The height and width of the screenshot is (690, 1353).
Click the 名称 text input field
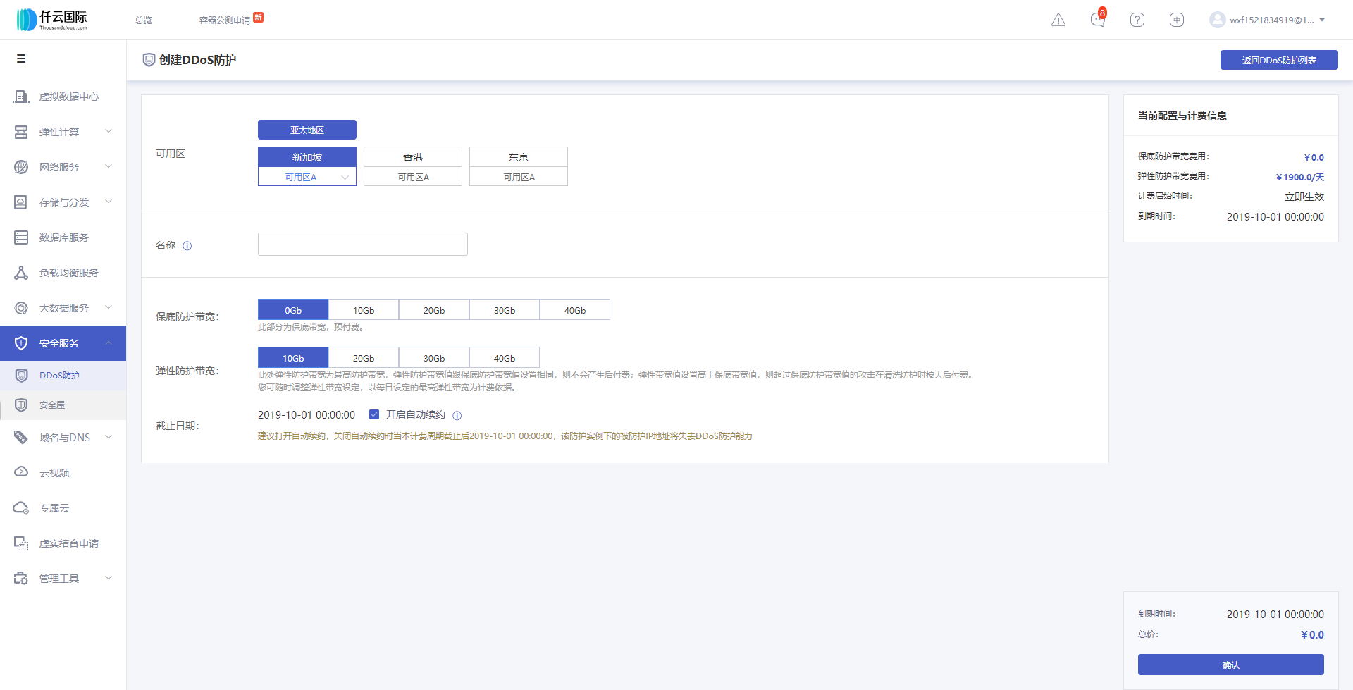click(363, 244)
